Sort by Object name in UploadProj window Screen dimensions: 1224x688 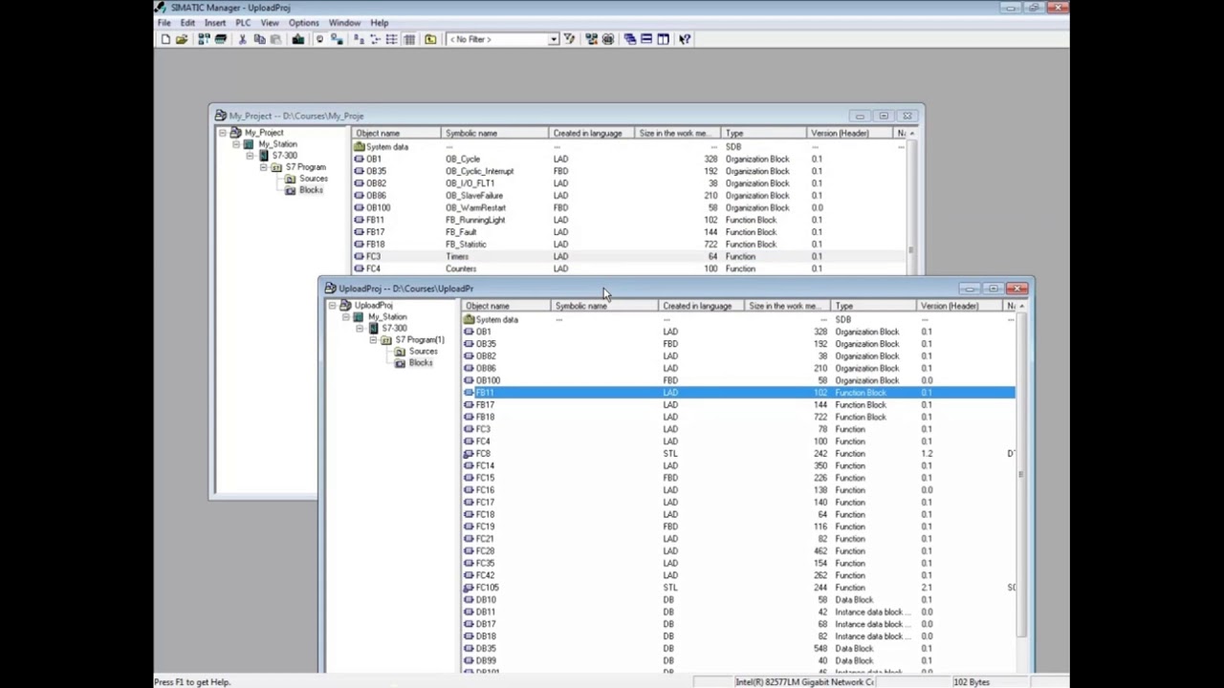(x=507, y=306)
